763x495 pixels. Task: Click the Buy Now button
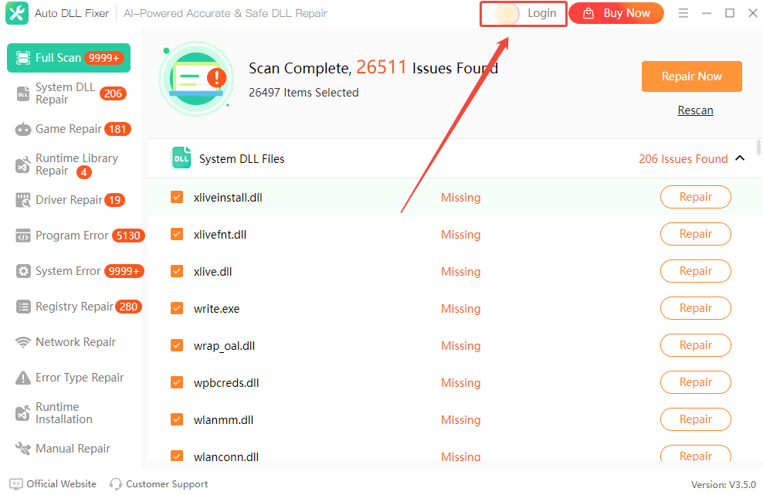(616, 13)
